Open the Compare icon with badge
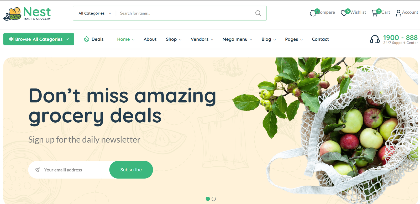420x204 pixels. (313, 13)
